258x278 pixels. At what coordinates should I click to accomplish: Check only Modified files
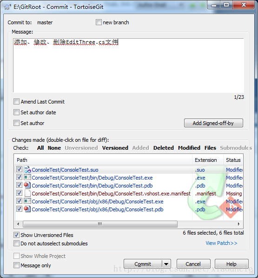point(189,148)
